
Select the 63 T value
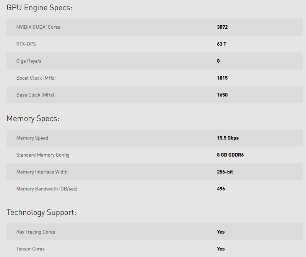(221, 44)
